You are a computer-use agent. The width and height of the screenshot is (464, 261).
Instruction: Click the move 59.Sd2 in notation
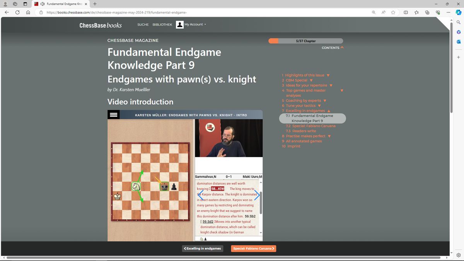(x=209, y=222)
